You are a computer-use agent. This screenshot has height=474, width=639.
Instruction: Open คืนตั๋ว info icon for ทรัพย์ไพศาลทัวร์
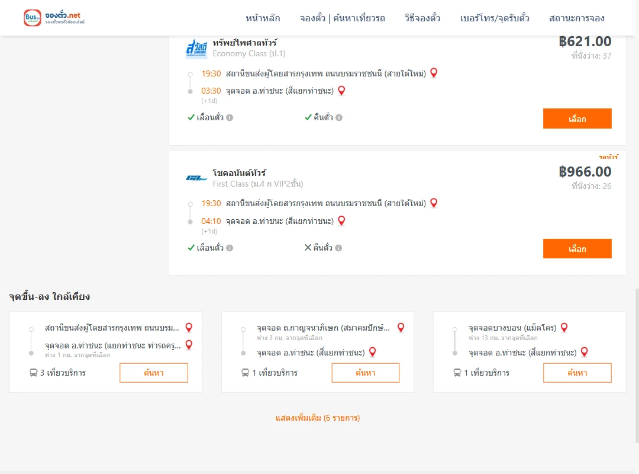pyautogui.click(x=339, y=117)
